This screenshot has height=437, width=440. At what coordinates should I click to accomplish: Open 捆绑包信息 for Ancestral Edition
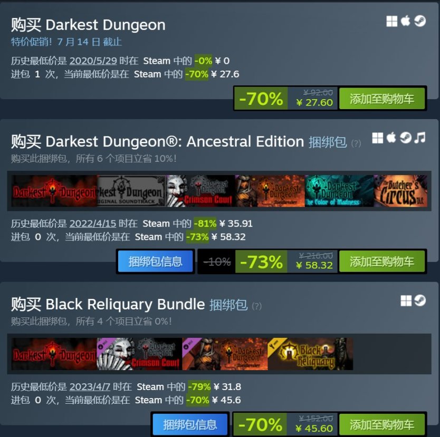point(155,261)
